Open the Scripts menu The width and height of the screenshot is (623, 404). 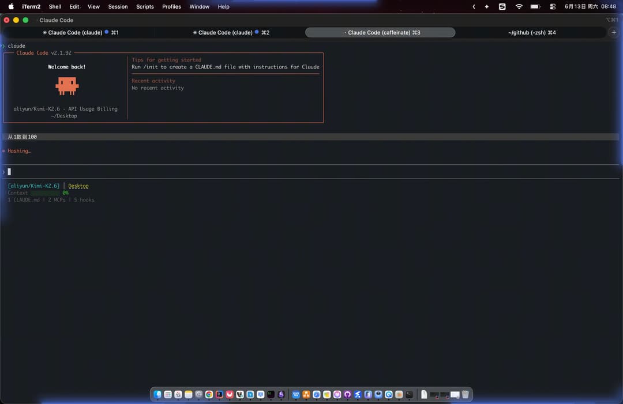[145, 6]
